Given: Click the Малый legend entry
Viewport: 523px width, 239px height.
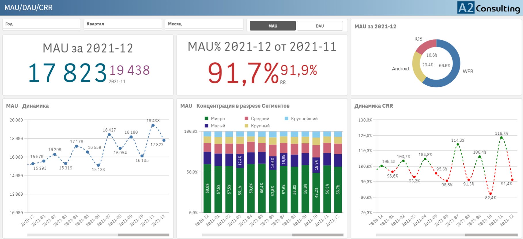Looking at the screenshot, I should coord(215,126).
